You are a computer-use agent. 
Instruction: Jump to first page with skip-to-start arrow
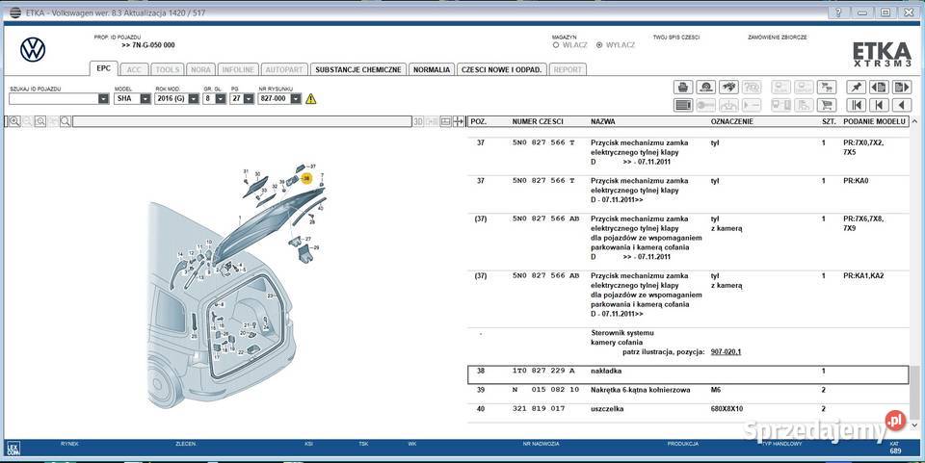855,105
